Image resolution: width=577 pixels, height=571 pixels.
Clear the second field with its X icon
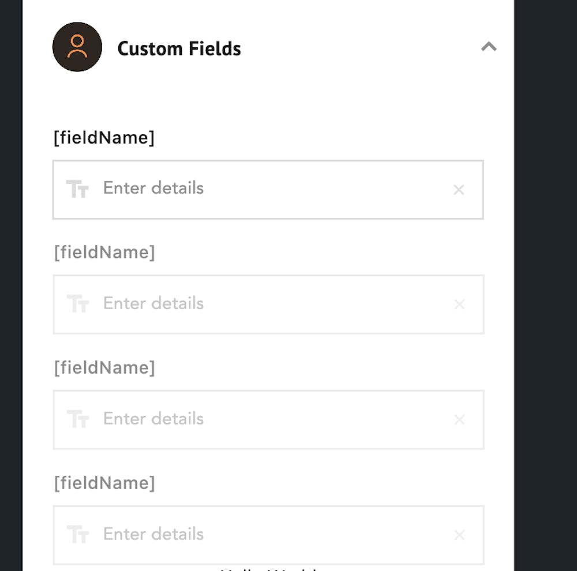(x=459, y=305)
